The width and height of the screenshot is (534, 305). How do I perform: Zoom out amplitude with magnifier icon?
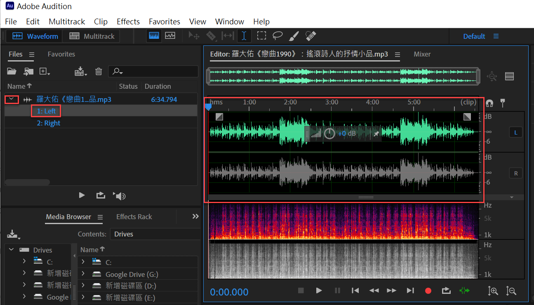[511, 291]
